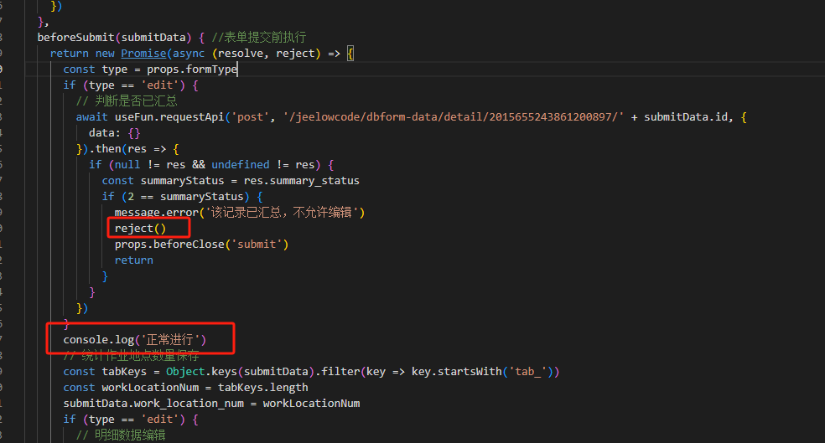The image size is (825, 443).
Task: Click the .then(res => callback line
Action: click(x=126, y=148)
